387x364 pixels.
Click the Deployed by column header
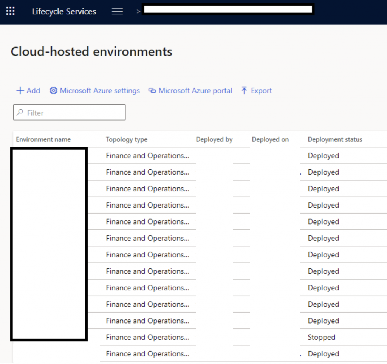pos(214,139)
